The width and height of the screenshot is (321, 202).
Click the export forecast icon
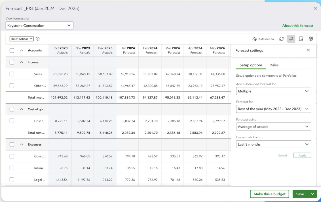point(301,39)
